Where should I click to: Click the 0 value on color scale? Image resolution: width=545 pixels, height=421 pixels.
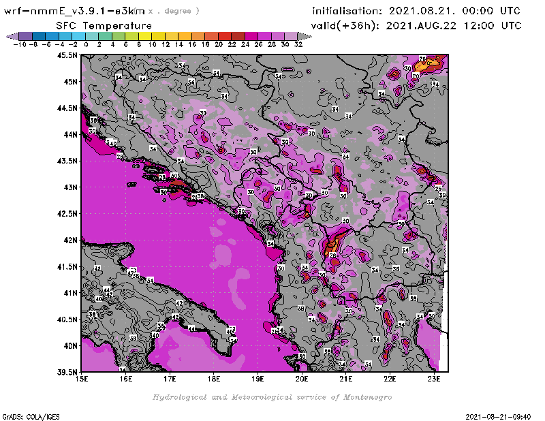pyautogui.click(x=86, y=44)
